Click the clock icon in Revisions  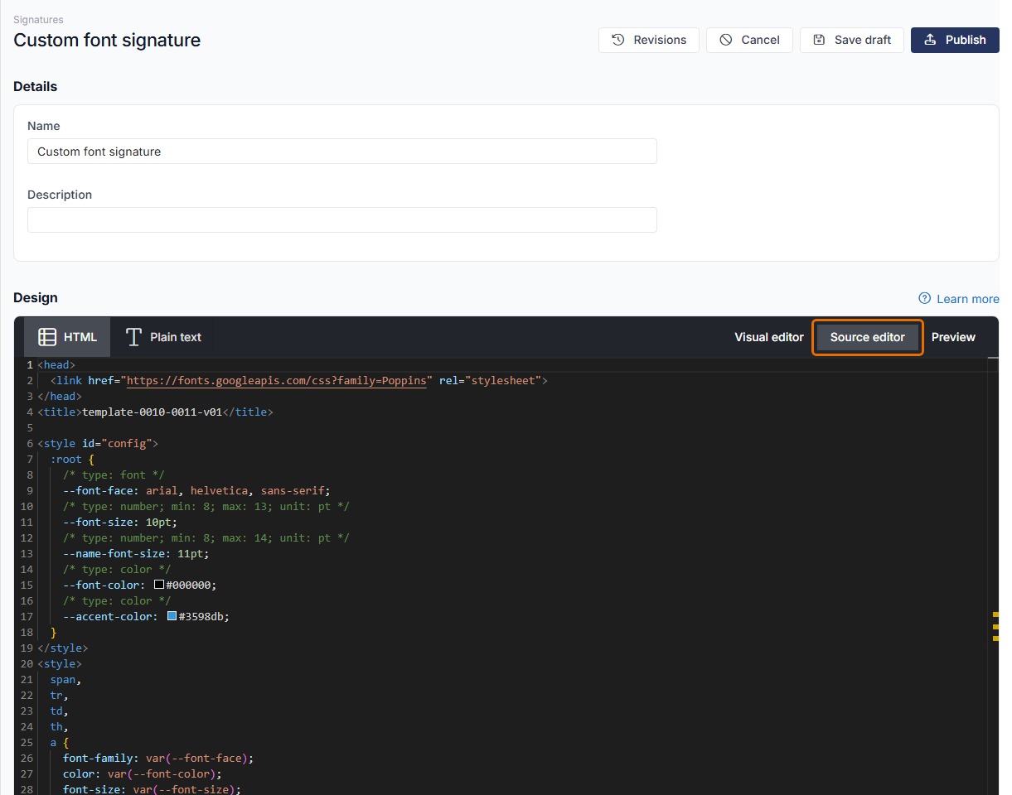click(618, 40)
